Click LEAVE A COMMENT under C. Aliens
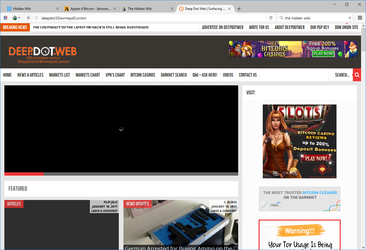 pyautogui.click(x=224, y=211)
